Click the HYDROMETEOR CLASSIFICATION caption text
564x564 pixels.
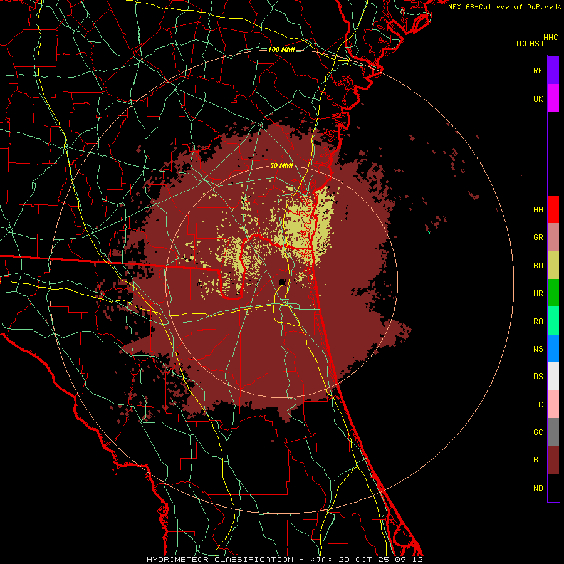click(x=220, y=560)
